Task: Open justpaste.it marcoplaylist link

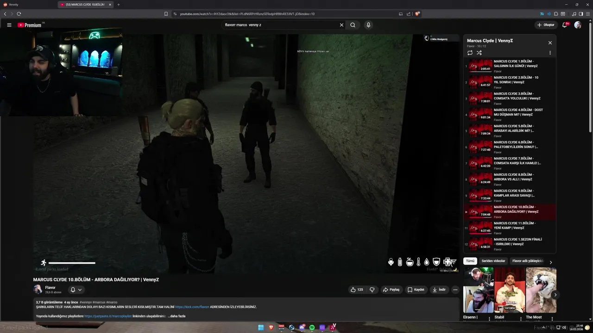Action: coord(108,316)
